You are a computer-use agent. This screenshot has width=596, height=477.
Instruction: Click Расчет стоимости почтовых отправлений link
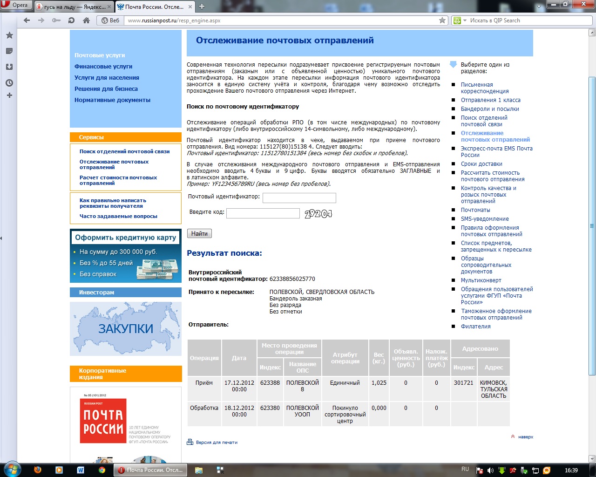point(118,180)
